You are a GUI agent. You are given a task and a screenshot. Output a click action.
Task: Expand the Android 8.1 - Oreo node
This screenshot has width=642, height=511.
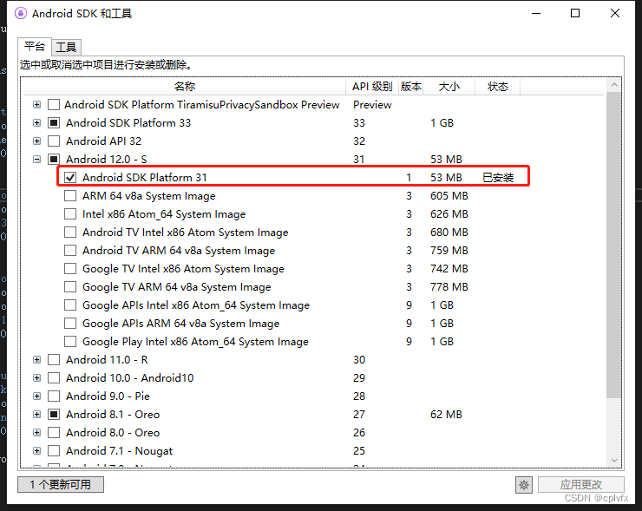point(36,415)
